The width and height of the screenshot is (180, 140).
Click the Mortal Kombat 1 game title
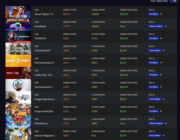44,87
